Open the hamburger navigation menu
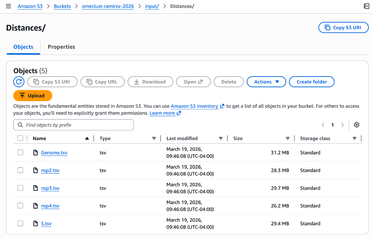 tap(8, 6)
